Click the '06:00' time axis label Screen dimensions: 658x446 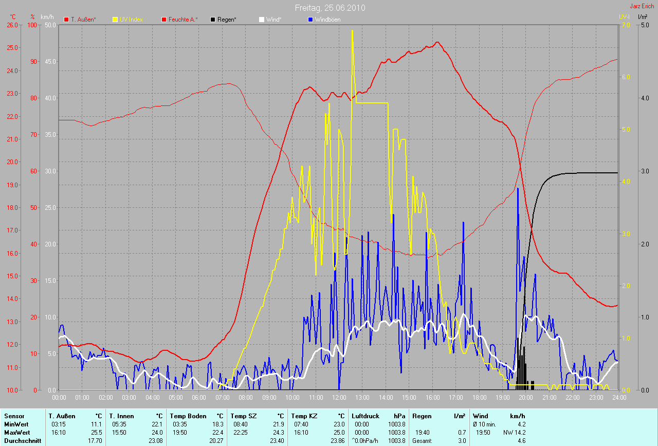[199, 397]
